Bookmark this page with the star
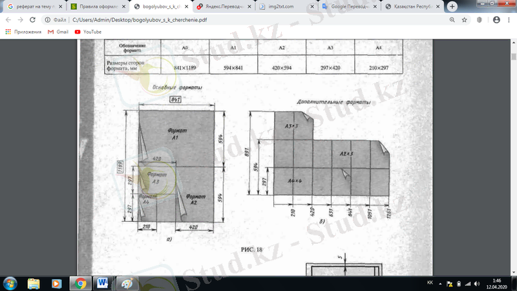 (x=464, y=20)
